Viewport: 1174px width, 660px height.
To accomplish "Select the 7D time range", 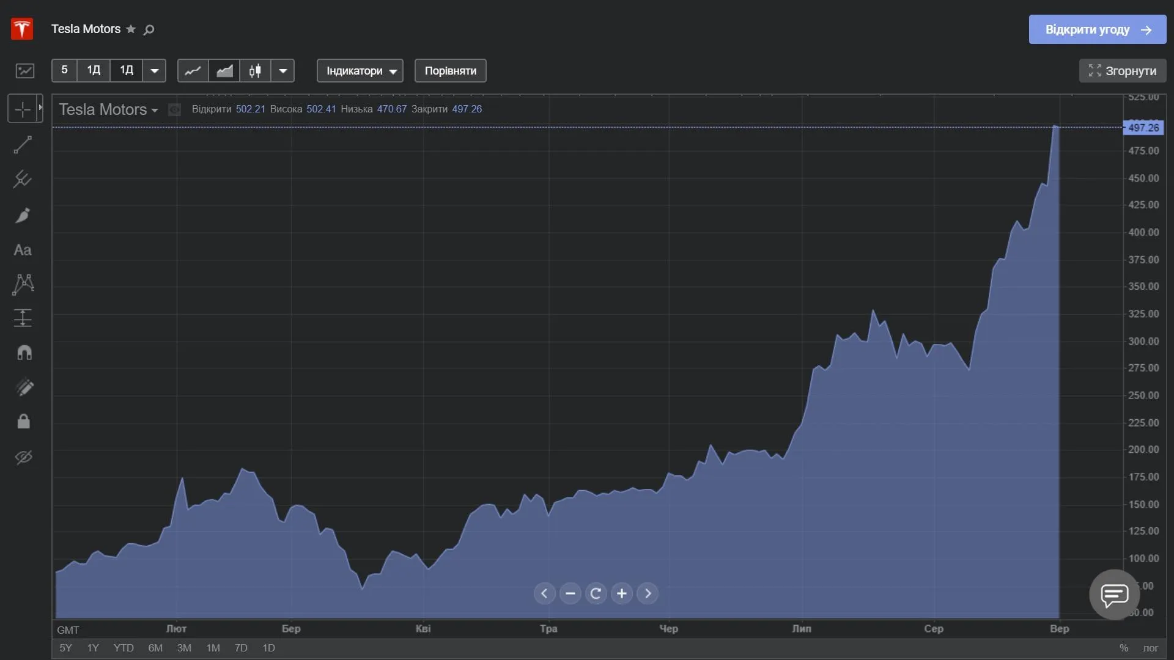I will click(241, 648).
